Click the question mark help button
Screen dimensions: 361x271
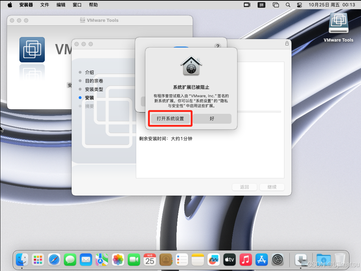tap(218, 46)
